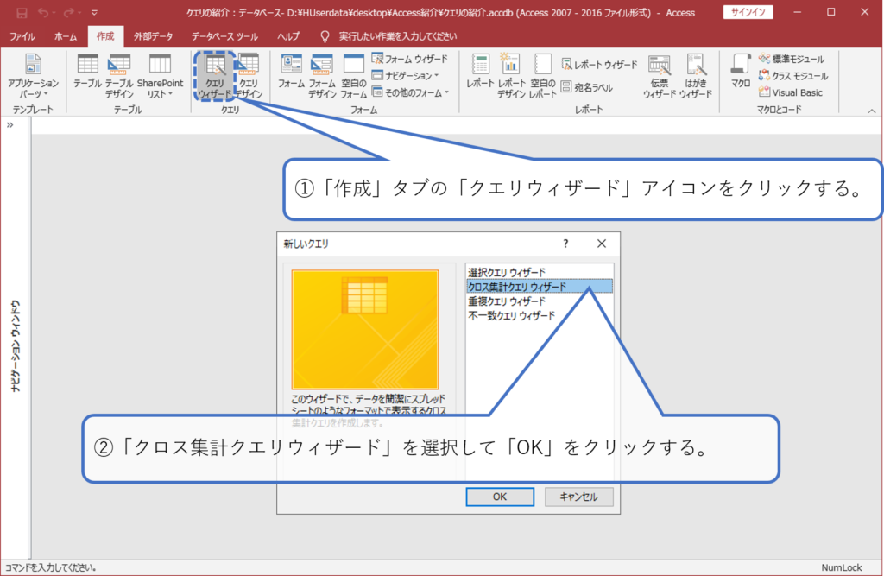
Task: Click the フォーム icon
Action: click(x=292, y=72)
